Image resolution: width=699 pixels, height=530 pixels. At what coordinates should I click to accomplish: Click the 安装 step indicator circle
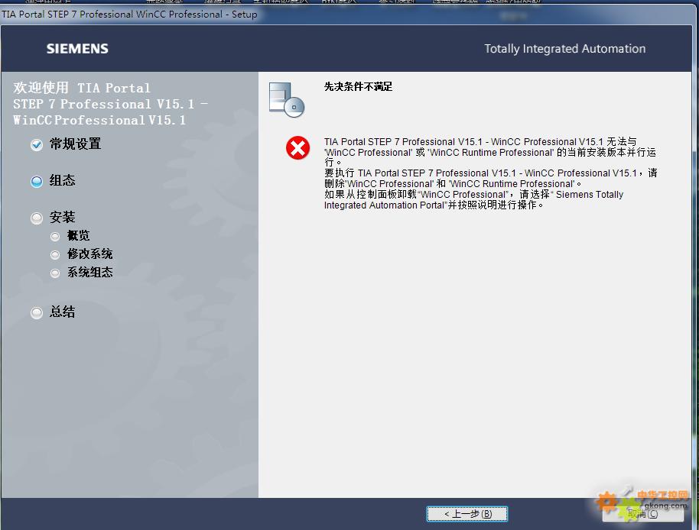pos(37,218)
